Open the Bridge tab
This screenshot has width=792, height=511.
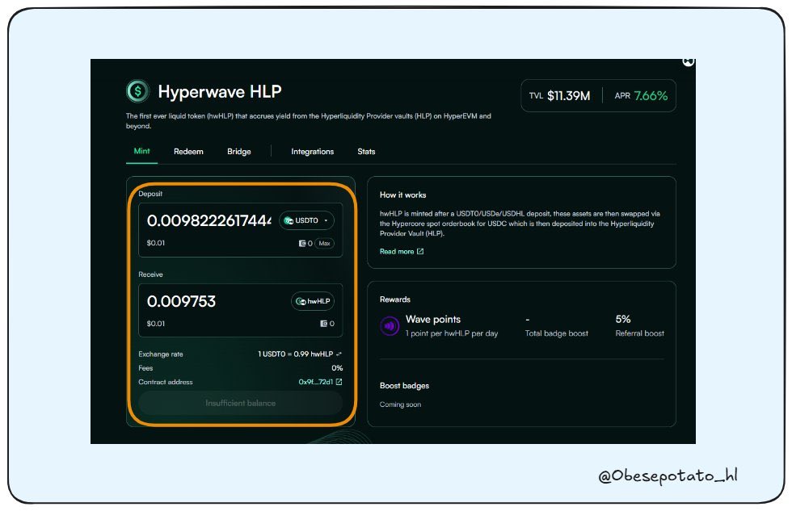tap(239, 151)
